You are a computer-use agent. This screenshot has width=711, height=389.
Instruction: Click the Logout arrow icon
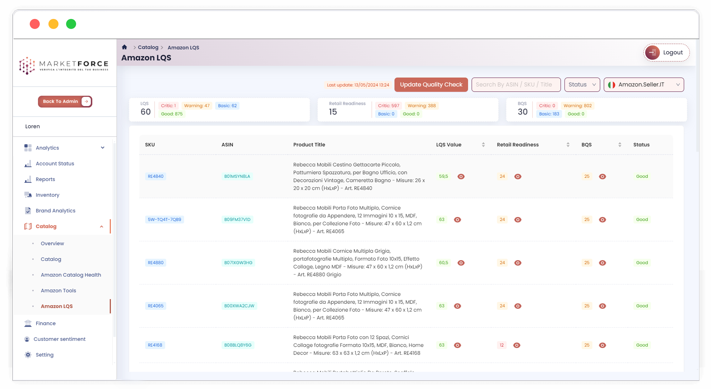[x=652, y=52]
